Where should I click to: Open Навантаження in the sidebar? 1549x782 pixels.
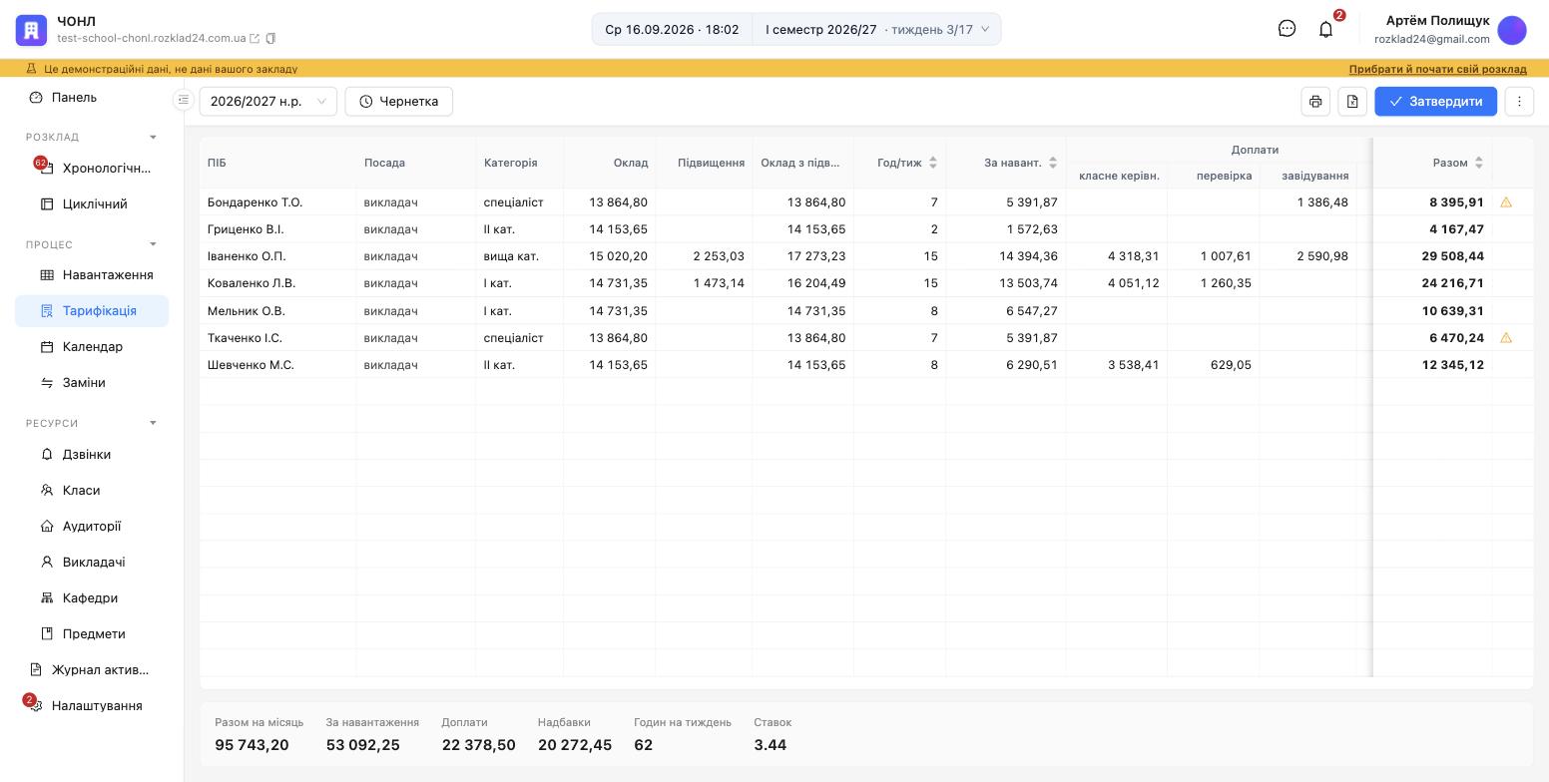pos(92,275)
